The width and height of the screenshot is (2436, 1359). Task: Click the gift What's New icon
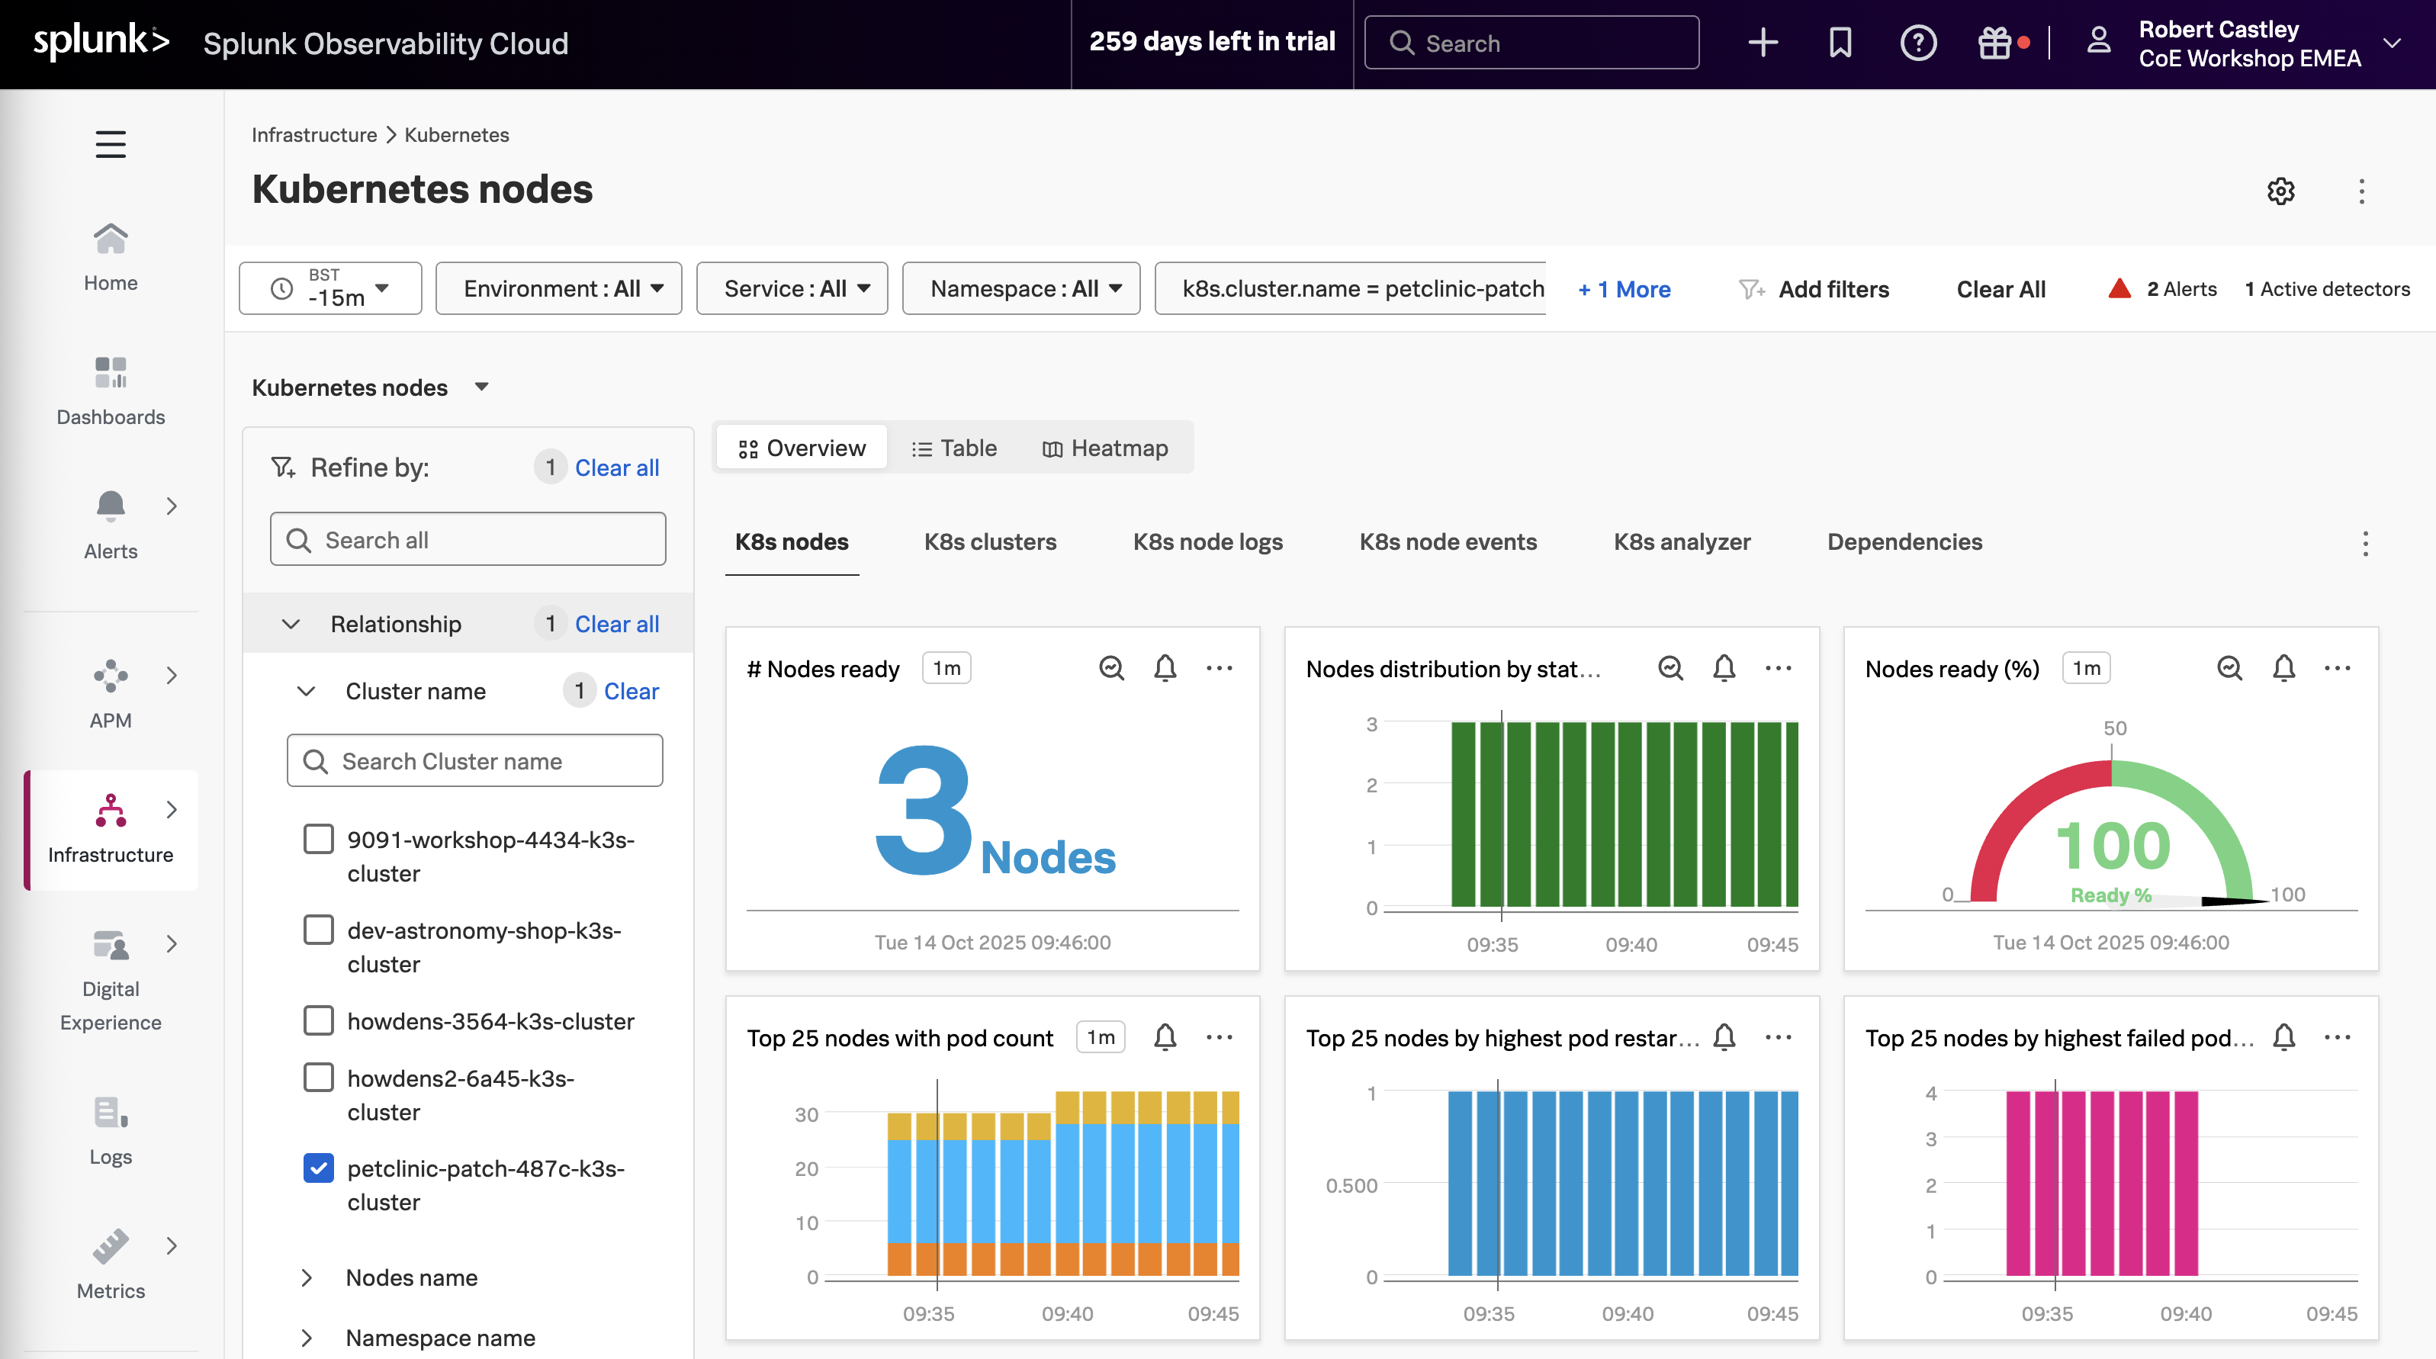(1994, 43)
